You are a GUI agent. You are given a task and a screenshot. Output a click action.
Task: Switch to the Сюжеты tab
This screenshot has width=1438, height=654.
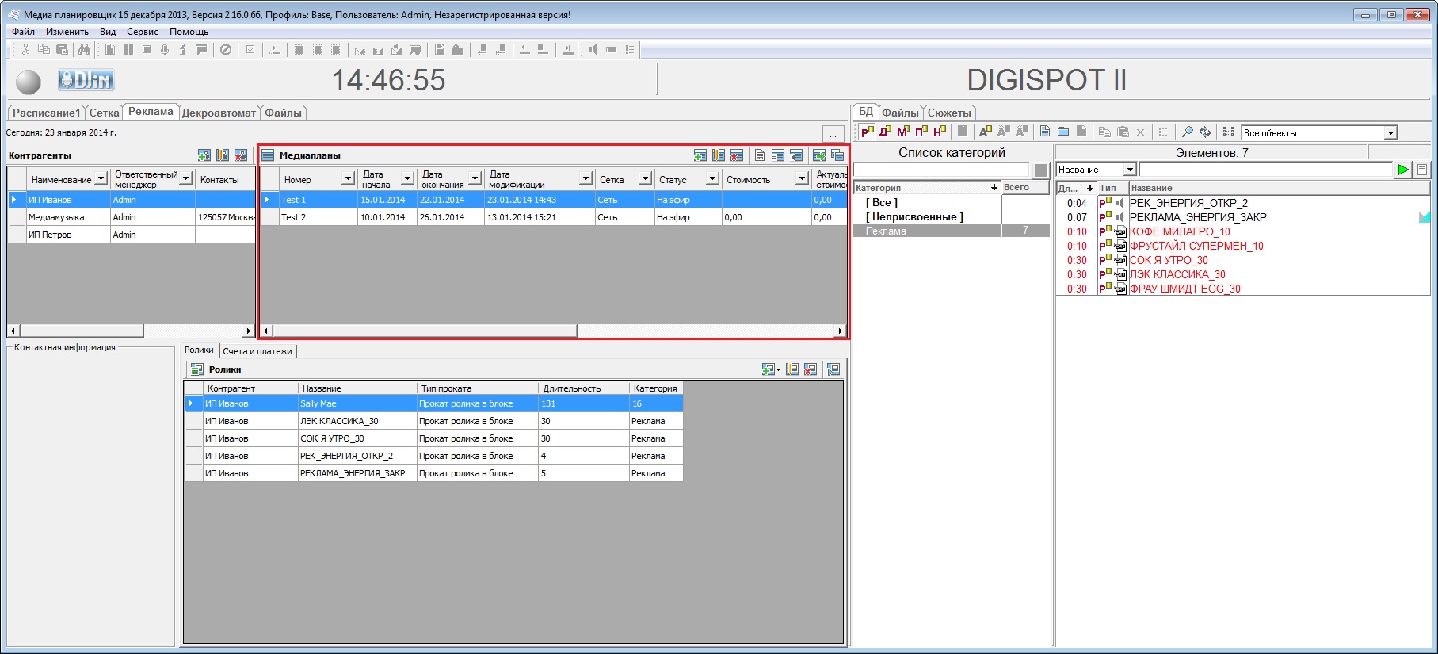tap(949, 113)
